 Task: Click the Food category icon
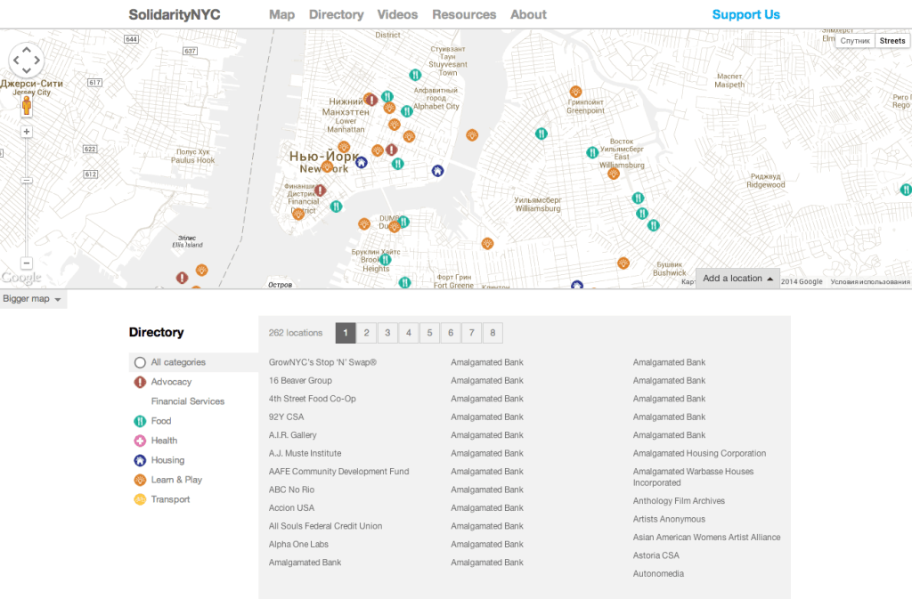coord(140,421)
